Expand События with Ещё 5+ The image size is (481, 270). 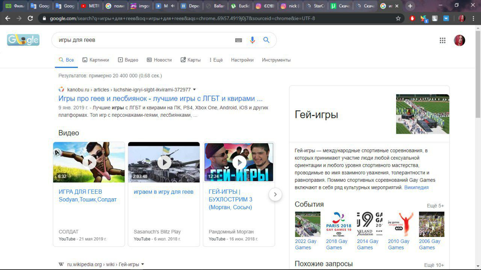click(435, 206)
